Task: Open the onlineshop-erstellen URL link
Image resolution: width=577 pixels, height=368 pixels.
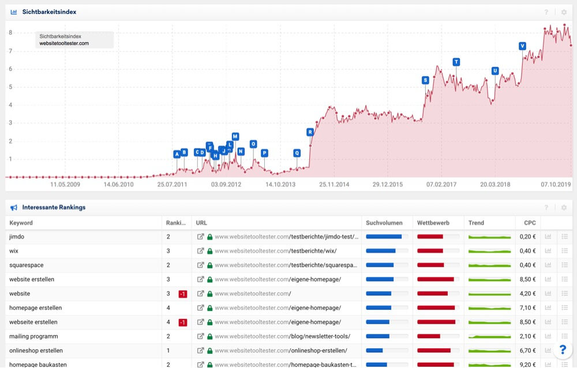Action: [x=281, y=351]
